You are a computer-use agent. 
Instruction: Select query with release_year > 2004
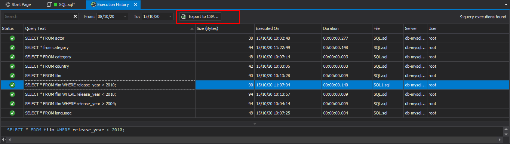coord(71,104)
